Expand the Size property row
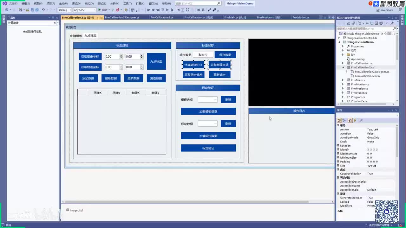The height and width of the screenshot is (228, 406). [338, 166]
